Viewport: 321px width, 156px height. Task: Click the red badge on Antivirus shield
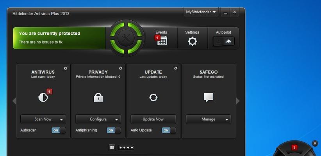pyautogui.click(x=49, y=92)
